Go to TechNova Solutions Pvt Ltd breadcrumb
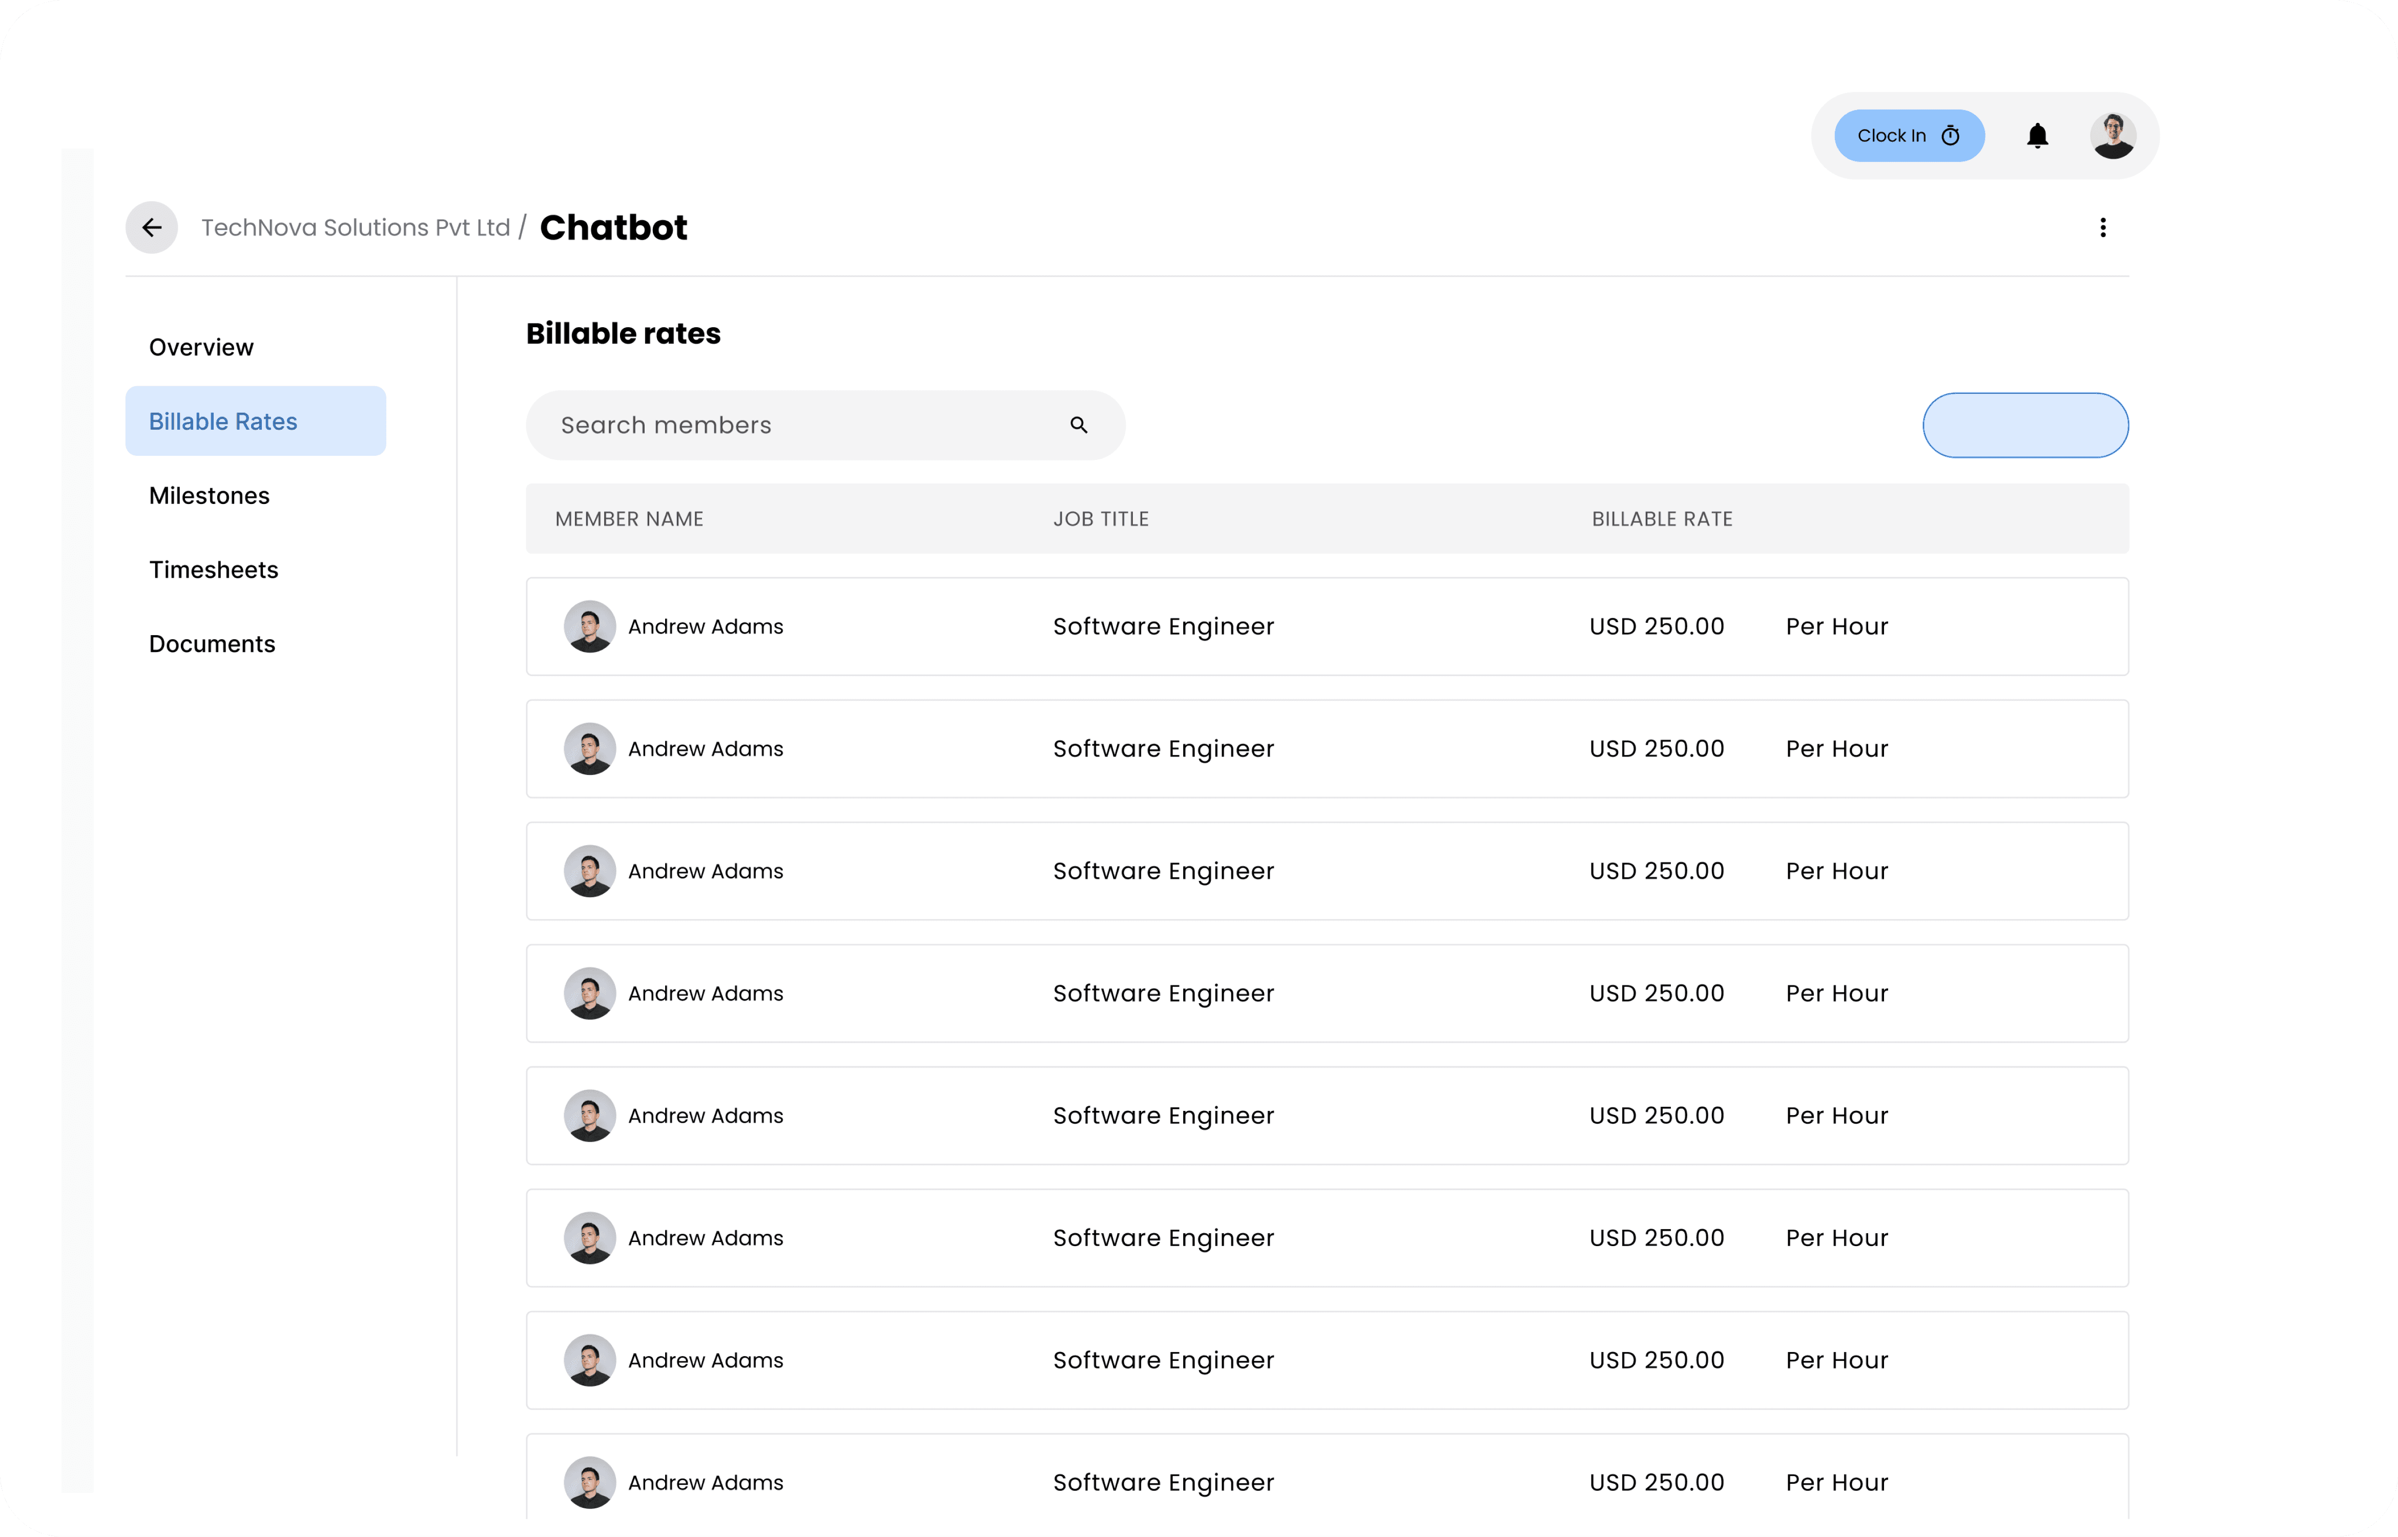Image resolution: width=2398 pixels, height=1537 pixels. (356, 227)
